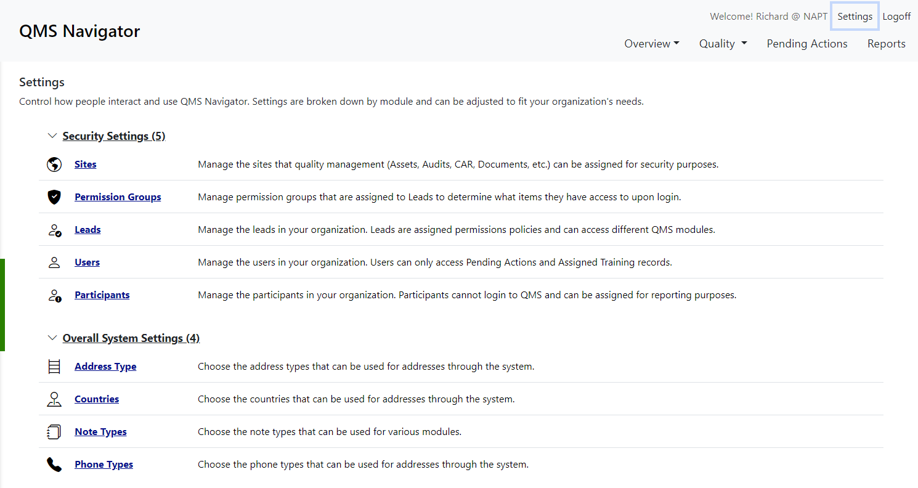Click the Security Settings (5) heading

pos(114,136)
